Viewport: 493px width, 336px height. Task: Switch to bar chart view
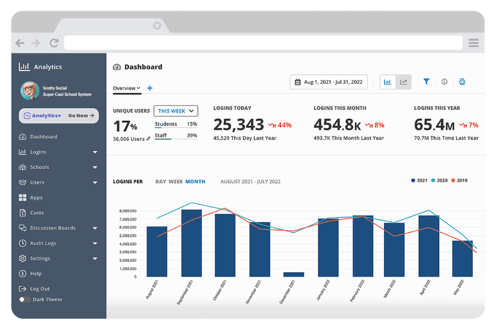388,82
